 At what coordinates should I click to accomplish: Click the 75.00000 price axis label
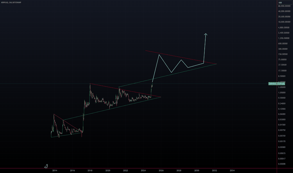coord(282,59)
